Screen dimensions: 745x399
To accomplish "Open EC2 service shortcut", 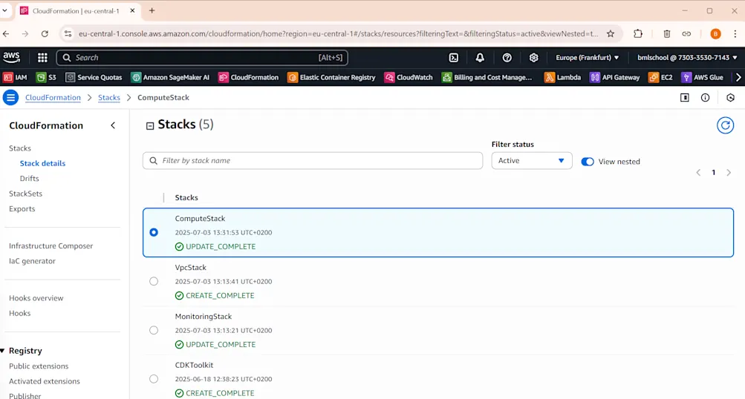I will click(660, 77).
